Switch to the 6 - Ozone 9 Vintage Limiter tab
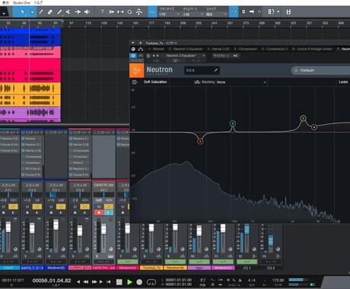This screenshot has height=289, width=350. [312, 49]
